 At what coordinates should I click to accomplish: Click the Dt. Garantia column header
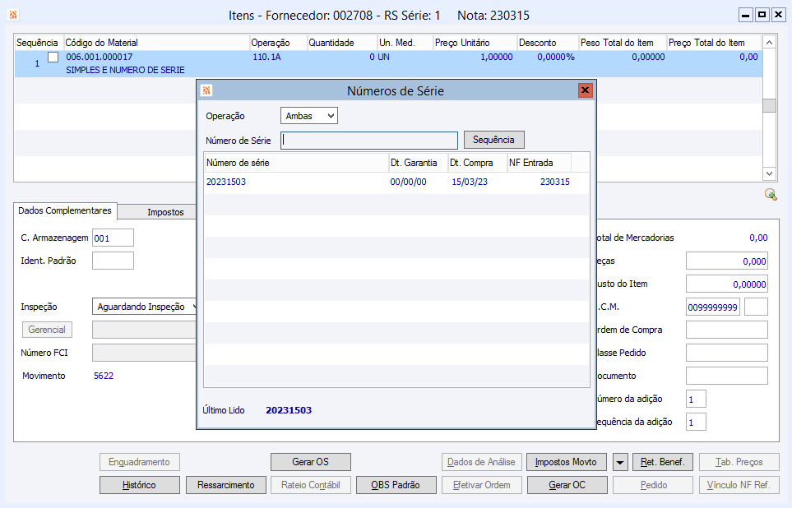coord(419,163)
